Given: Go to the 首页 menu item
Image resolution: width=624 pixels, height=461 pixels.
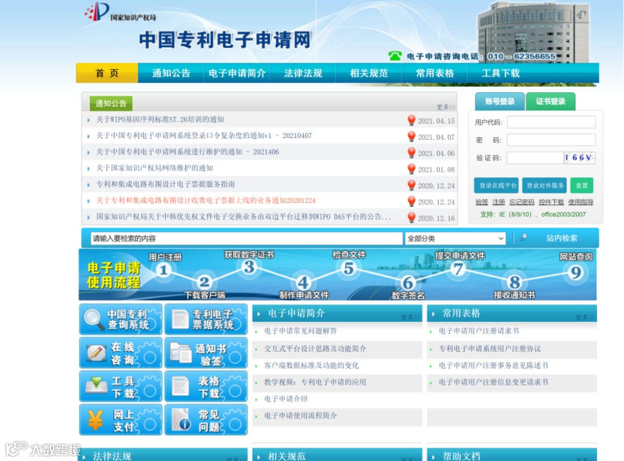Looking at the screenshot, I should 107,73.
